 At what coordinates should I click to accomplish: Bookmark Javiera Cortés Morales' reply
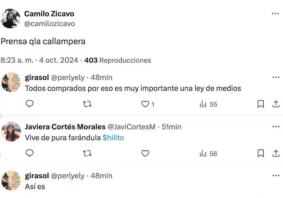(261, 153)
